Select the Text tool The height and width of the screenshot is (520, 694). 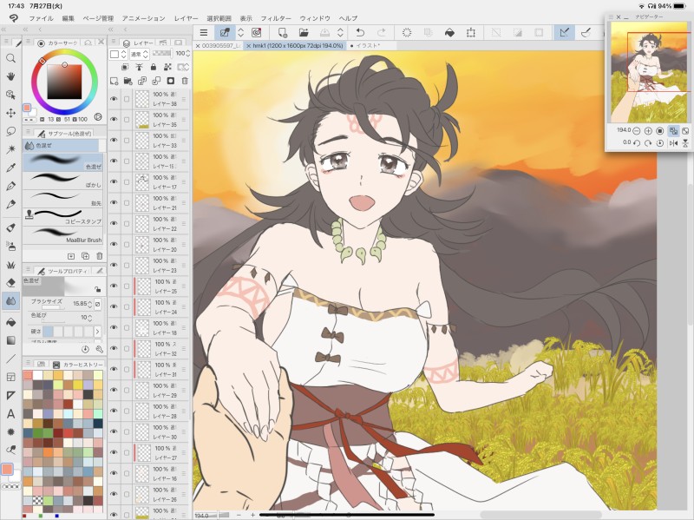tap(10, 414)
